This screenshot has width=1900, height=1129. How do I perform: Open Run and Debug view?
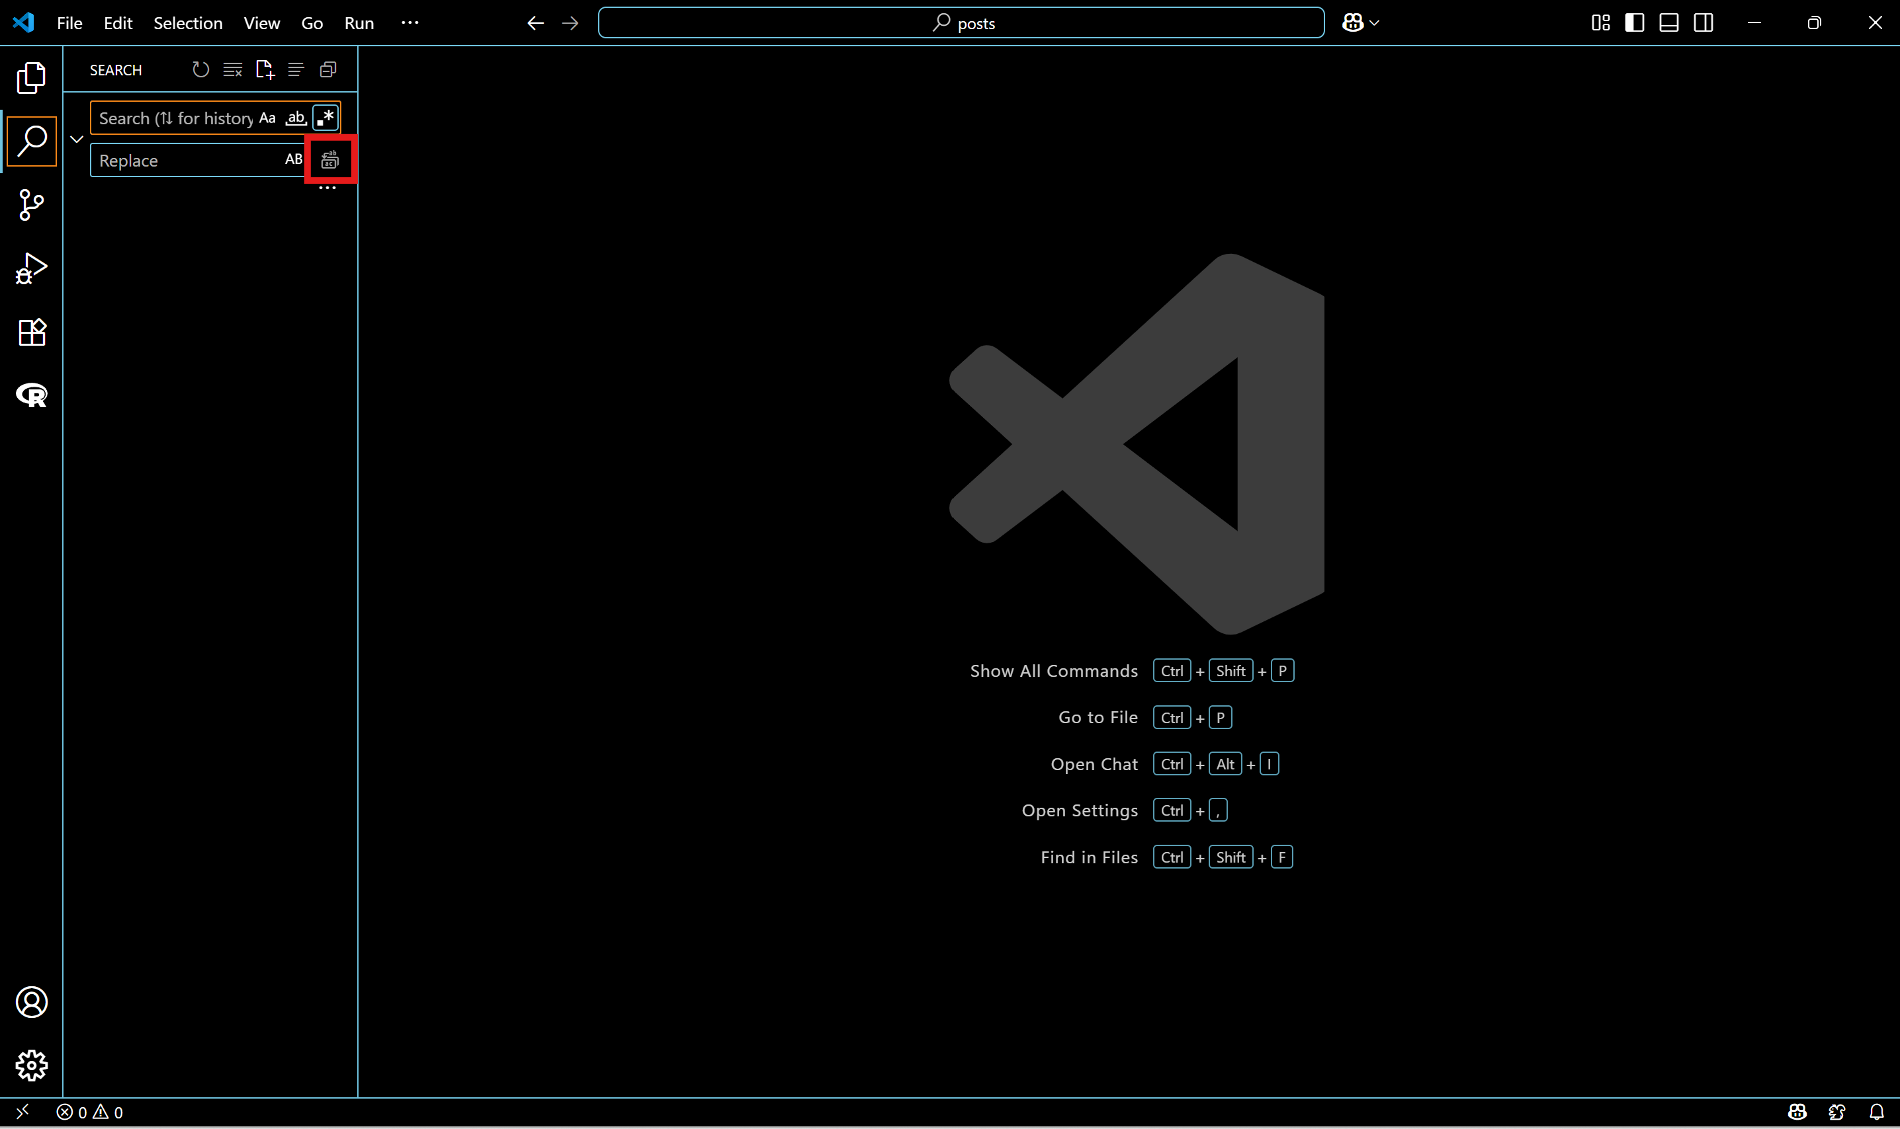pyautogui.click(x=31, y=268)
